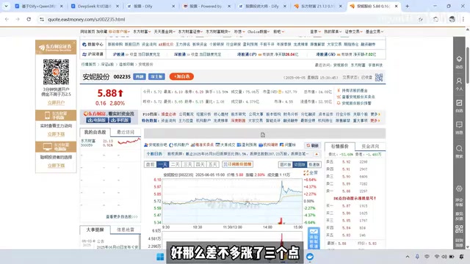This screenshot has height=264, width=470.
Task: Open 安妮股份吧 icon link
Action: pos(156,145)
